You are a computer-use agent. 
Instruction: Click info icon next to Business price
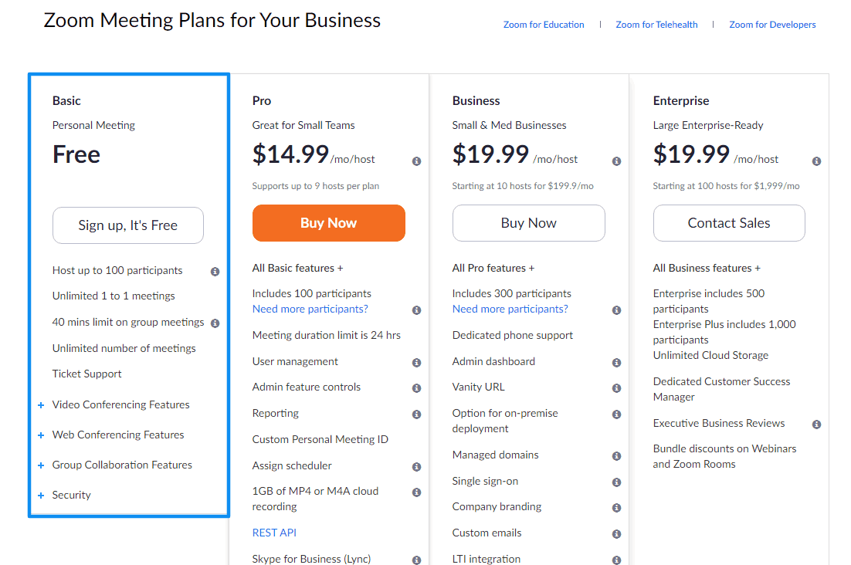click(x=616, y=161)
